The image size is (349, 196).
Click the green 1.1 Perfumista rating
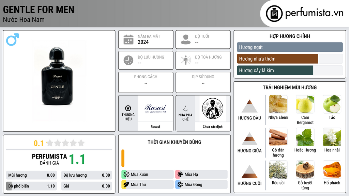pyautogui.click(x=77, y=159)
